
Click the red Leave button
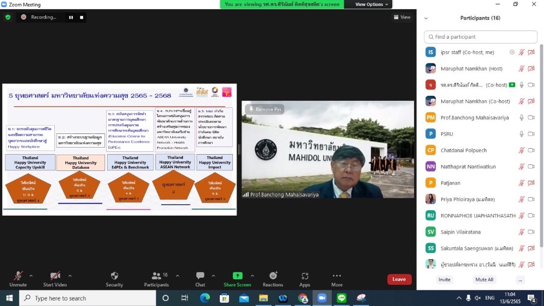click(x=399, y=279)
